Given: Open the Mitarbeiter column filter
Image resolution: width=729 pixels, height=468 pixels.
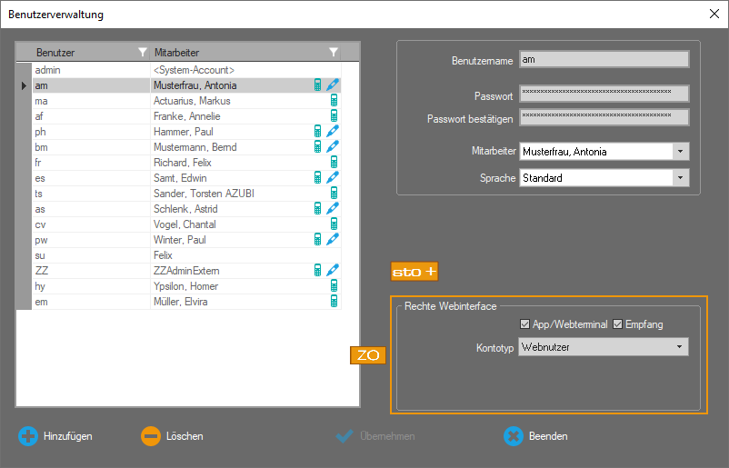Looking at the screenshot, I should tap(334, 53).
